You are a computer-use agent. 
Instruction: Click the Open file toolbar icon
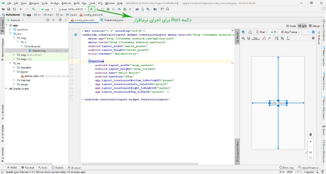pyautogui.click(x=4, y=9)
